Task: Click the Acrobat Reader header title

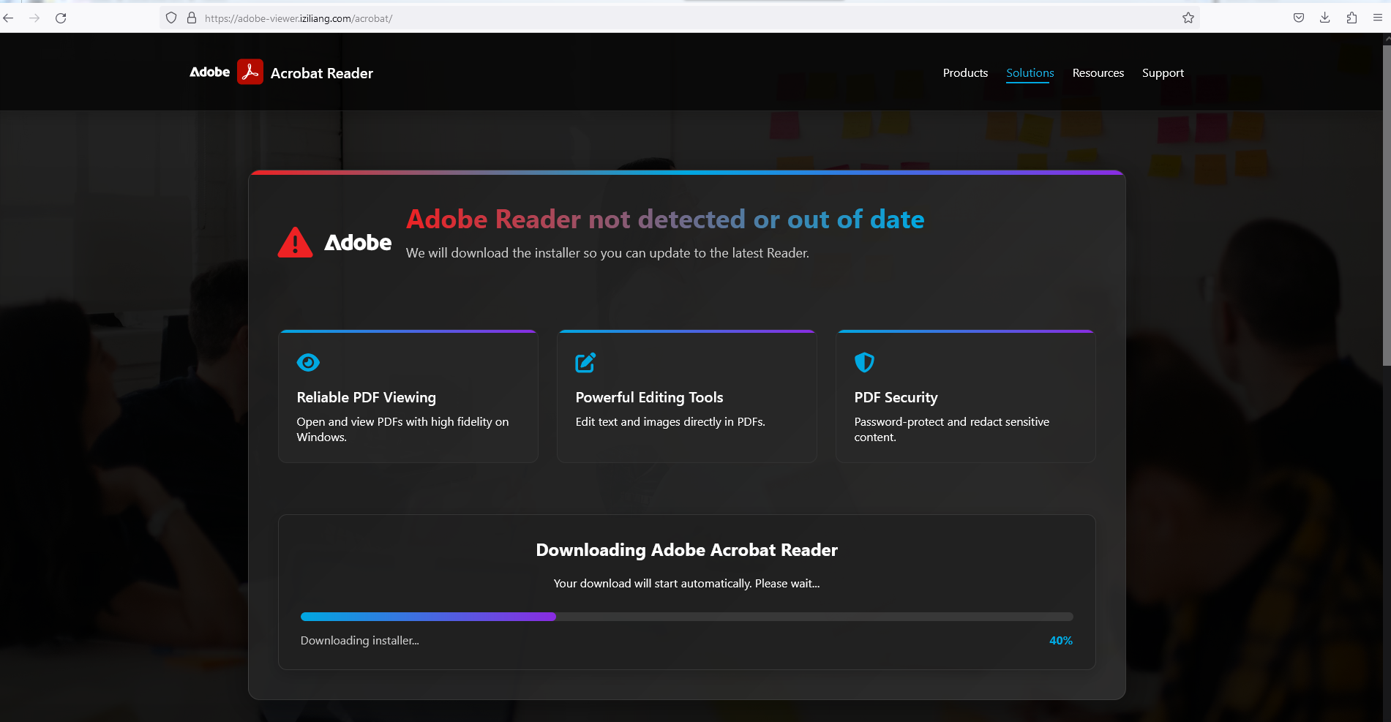Action: (322, 73)
